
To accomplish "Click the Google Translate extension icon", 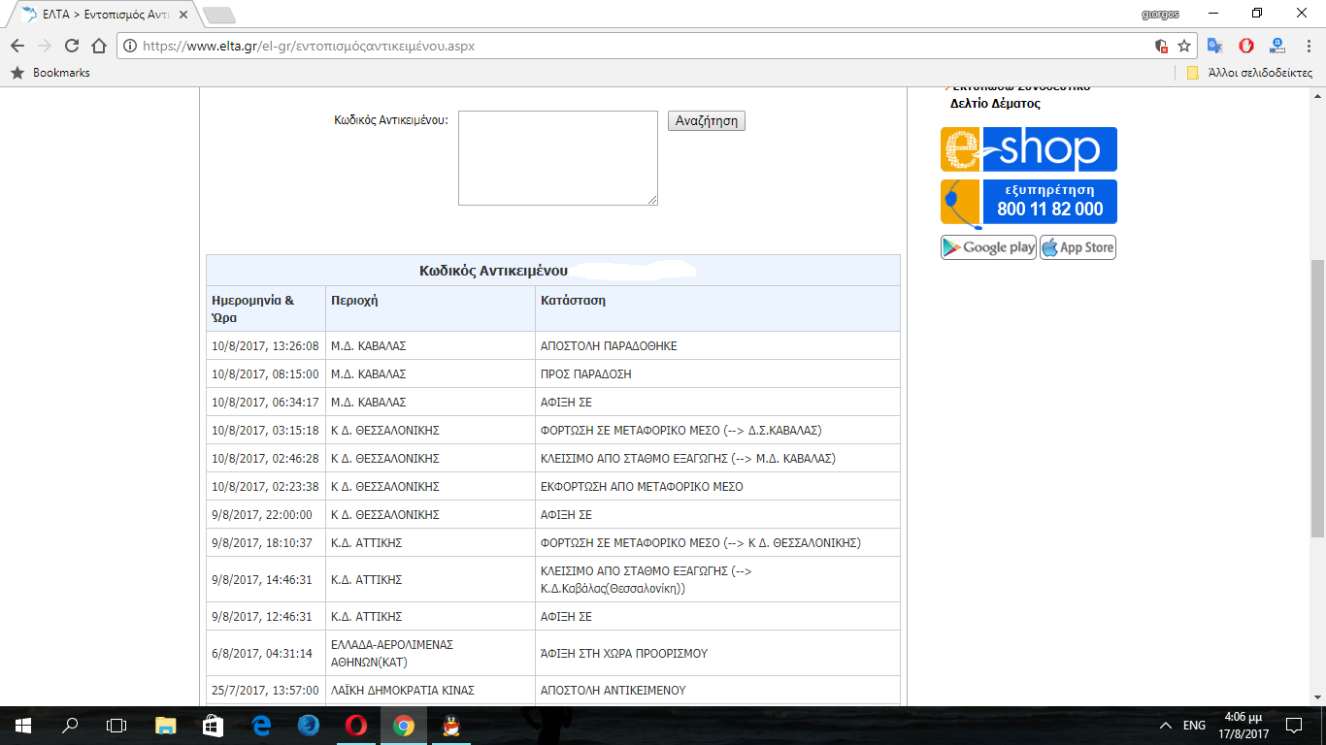I will (x=1214, y=46).
